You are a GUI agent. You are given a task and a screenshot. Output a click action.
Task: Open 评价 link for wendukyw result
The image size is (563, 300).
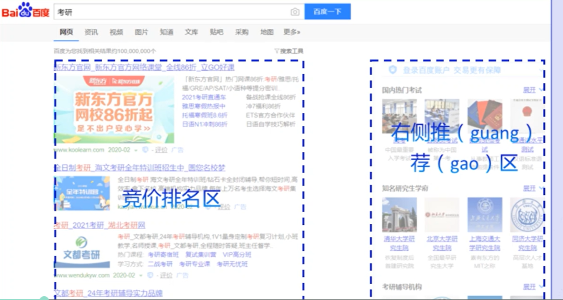166,275
